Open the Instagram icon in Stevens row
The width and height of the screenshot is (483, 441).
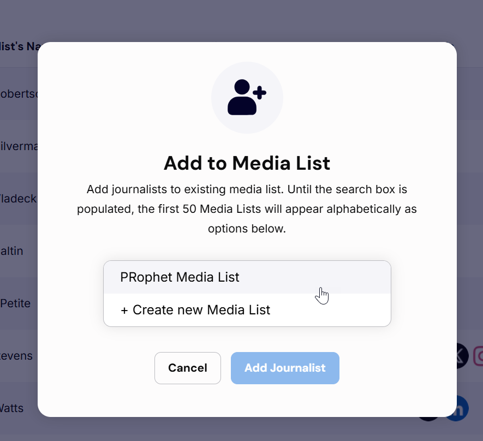[478, 356]
